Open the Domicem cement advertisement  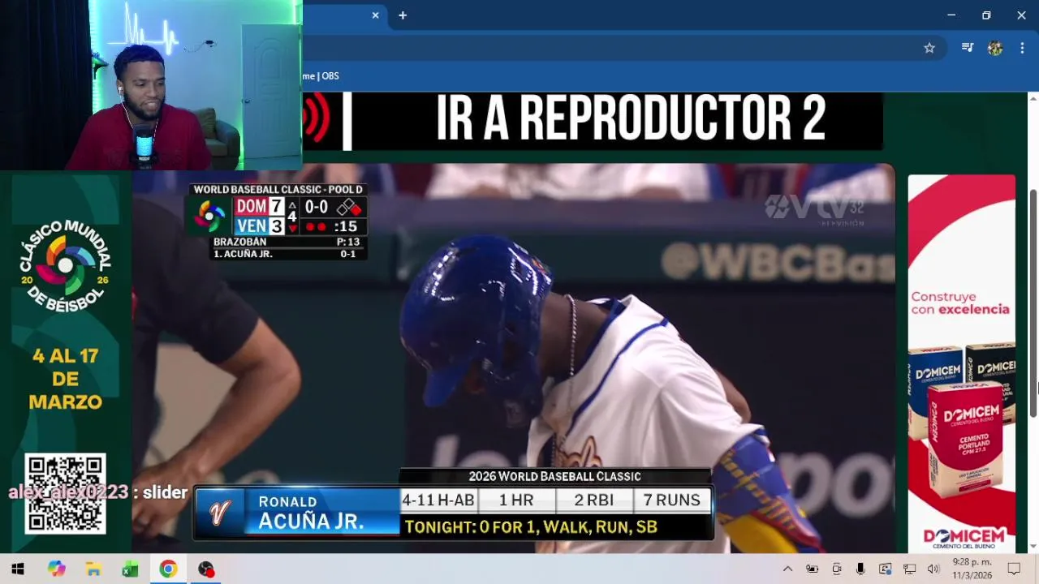(961, 363)
